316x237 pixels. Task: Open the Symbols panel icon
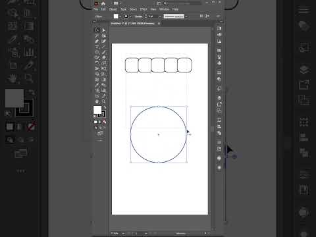[219, 63]
